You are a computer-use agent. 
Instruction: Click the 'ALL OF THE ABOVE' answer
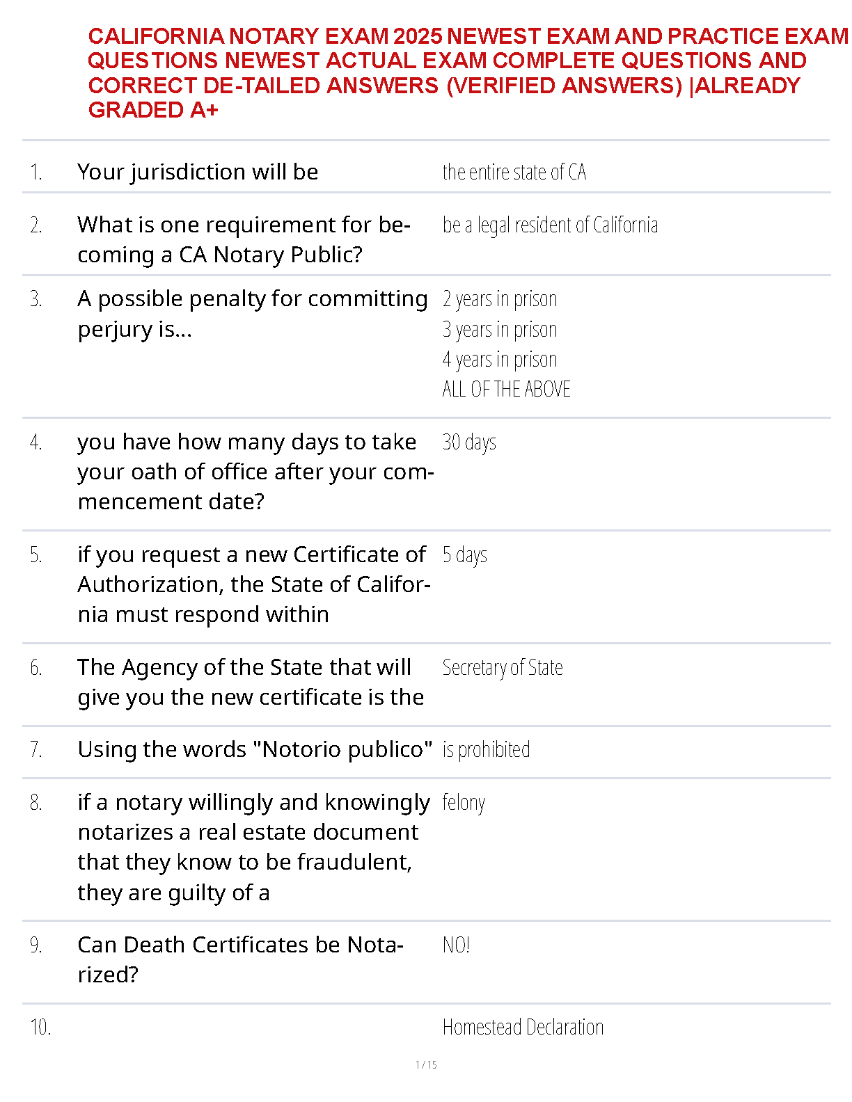click(x=506, y=389)
